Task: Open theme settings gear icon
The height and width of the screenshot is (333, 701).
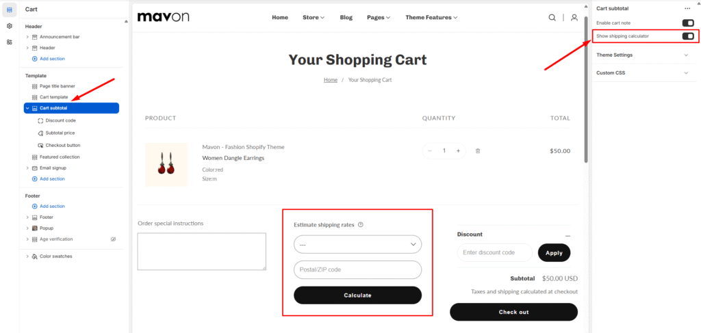Action: pos(10,26)
